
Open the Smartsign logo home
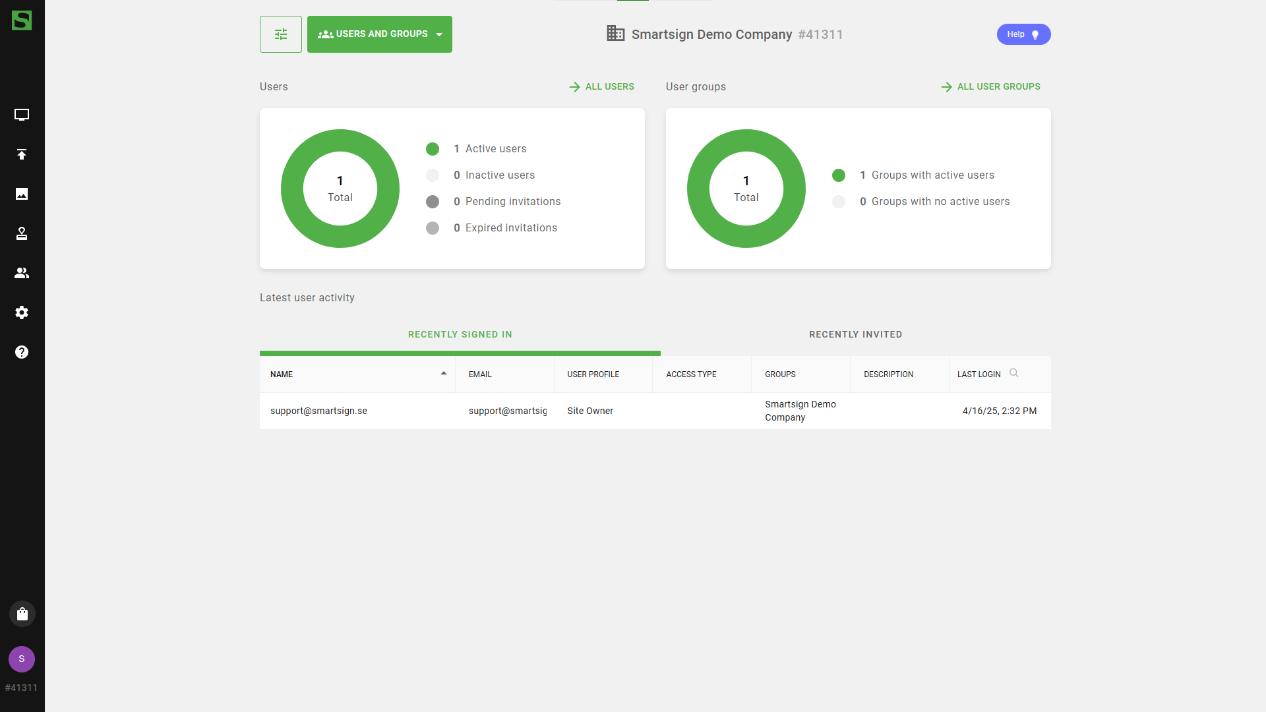tap(22, 20)
